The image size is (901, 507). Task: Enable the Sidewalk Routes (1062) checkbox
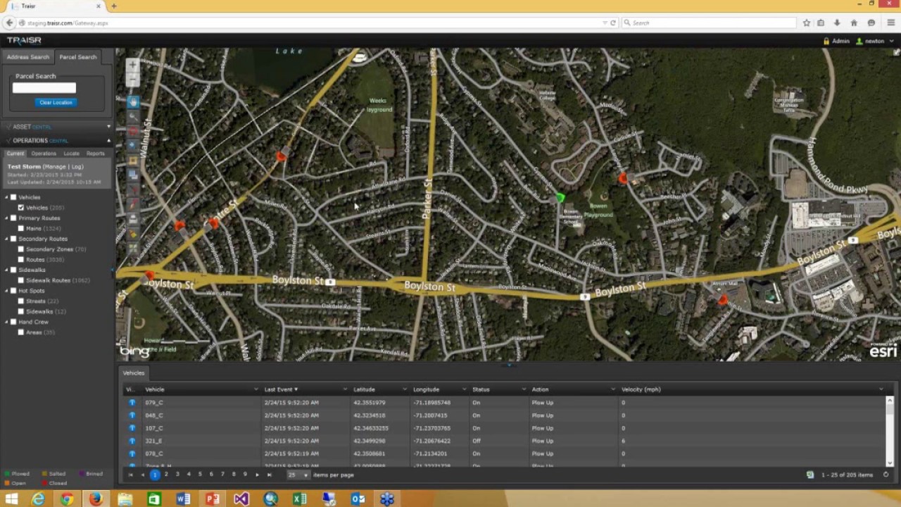(x=21, y=280)
